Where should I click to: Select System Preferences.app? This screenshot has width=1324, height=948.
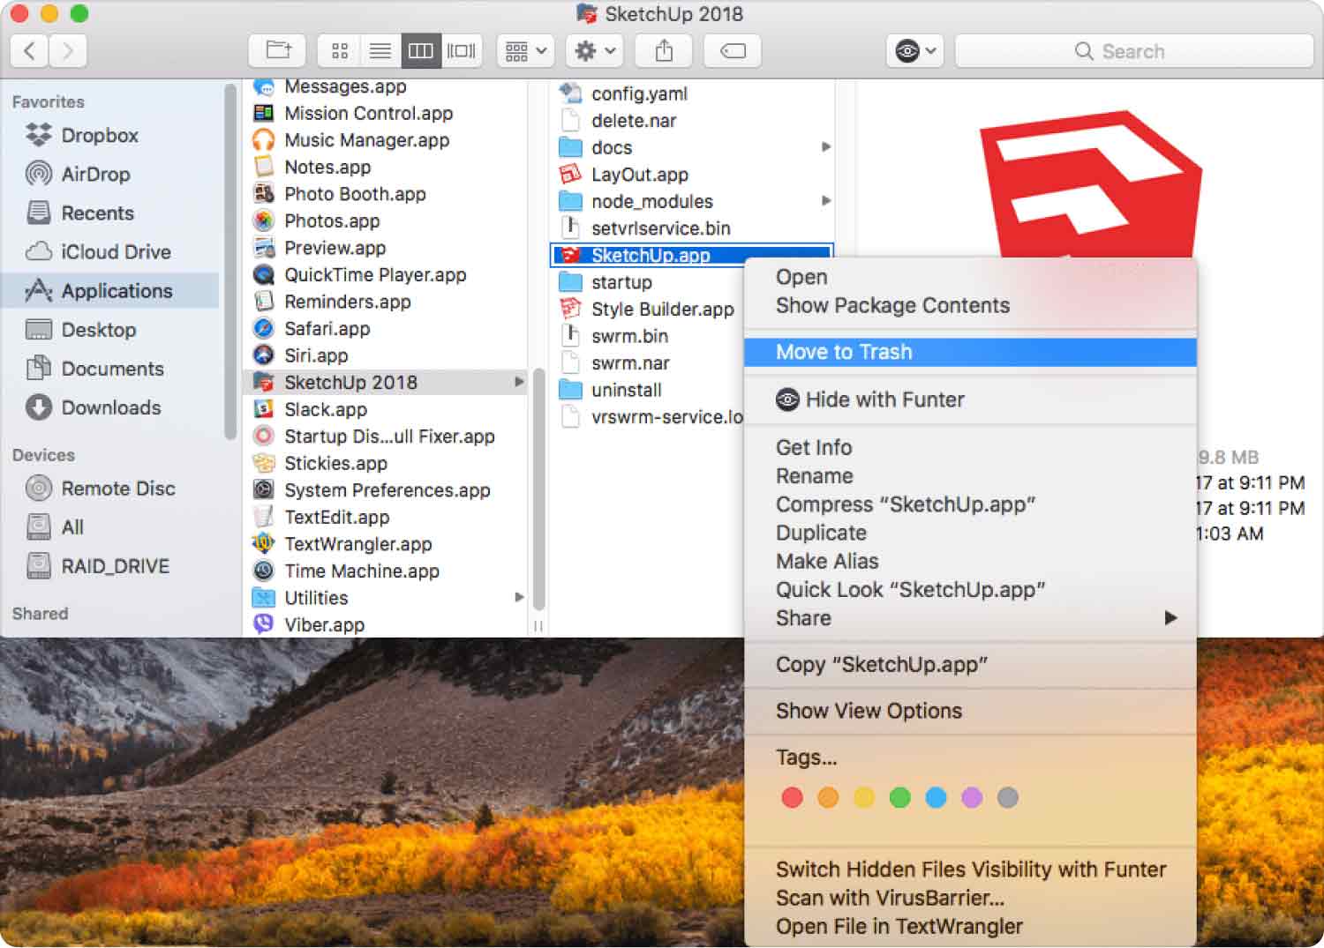click(x=387, y=490)
